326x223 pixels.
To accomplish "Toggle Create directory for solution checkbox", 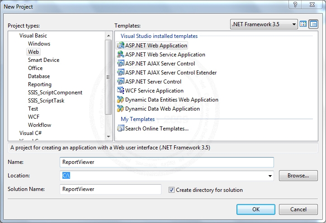I will pos(171,190).
